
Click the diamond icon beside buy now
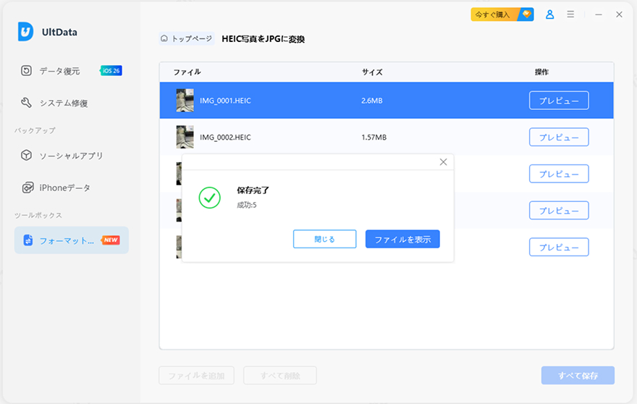526,14
